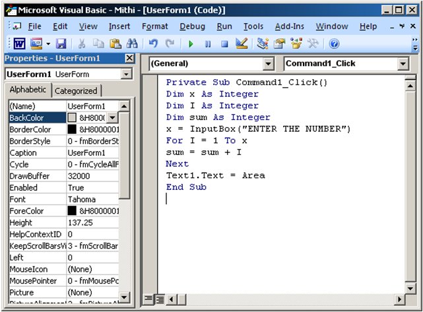Switch to Full Module View button
This screenshot has height=312, width=423.
coord(160,299)
